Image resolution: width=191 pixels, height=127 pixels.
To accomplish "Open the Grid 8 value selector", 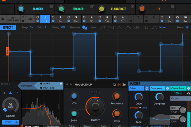I will click(45, 27).
